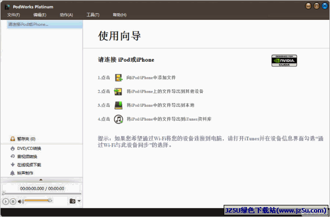Viewport: 330px width, 217px height.
Task: Open the 暂存夹 (0) folder
Action: pos(26,139)
